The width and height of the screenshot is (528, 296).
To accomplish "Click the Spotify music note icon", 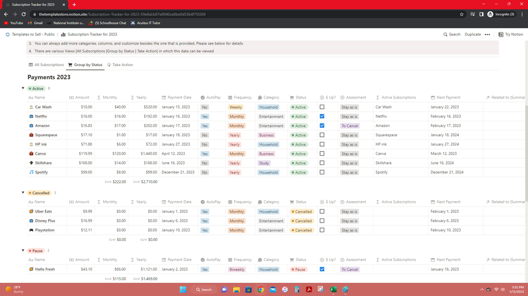I will point(32,172).
